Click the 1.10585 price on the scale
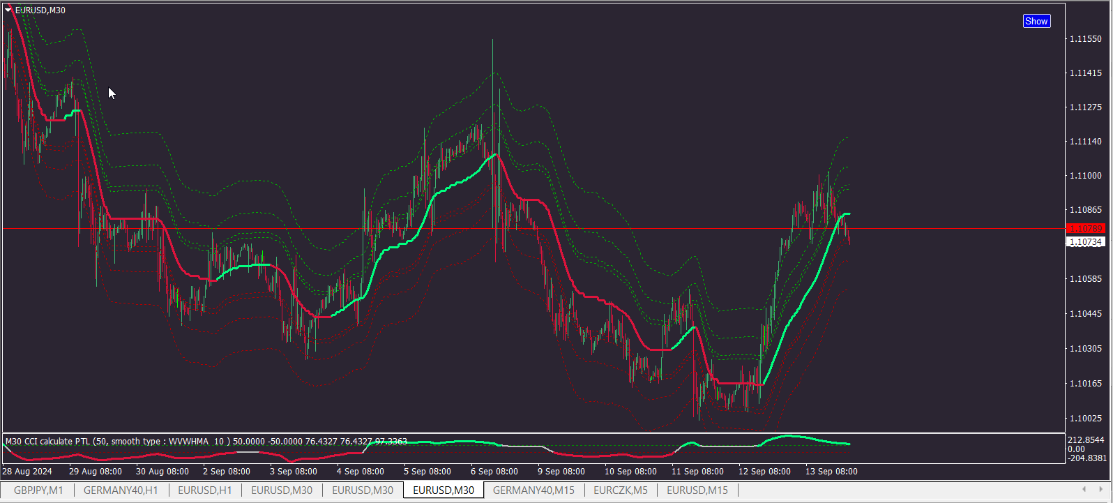Viewport: 1113px width, 503px height. pos(1086,279)
